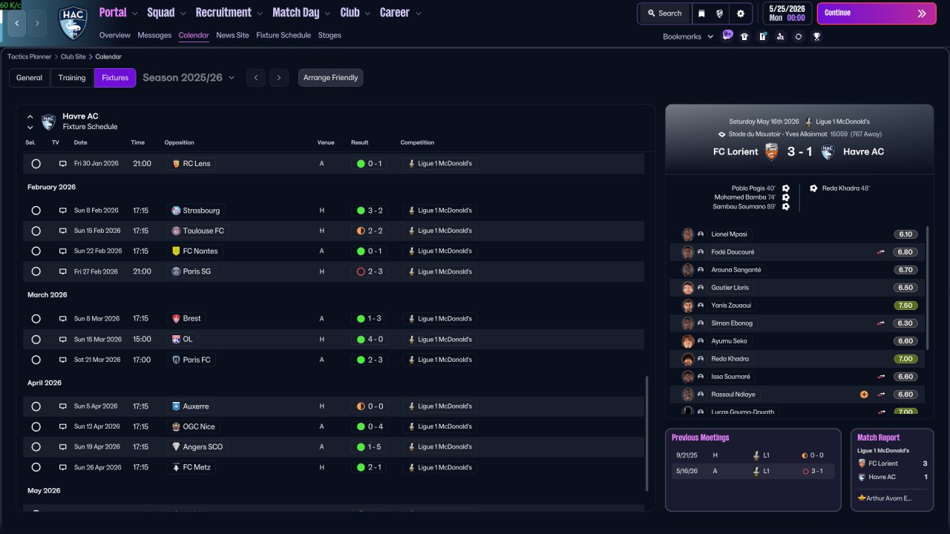Viewport: 950px width, 534px height.
Task: Select the FC Nantes fixture radio button
Action: (36, 251)
